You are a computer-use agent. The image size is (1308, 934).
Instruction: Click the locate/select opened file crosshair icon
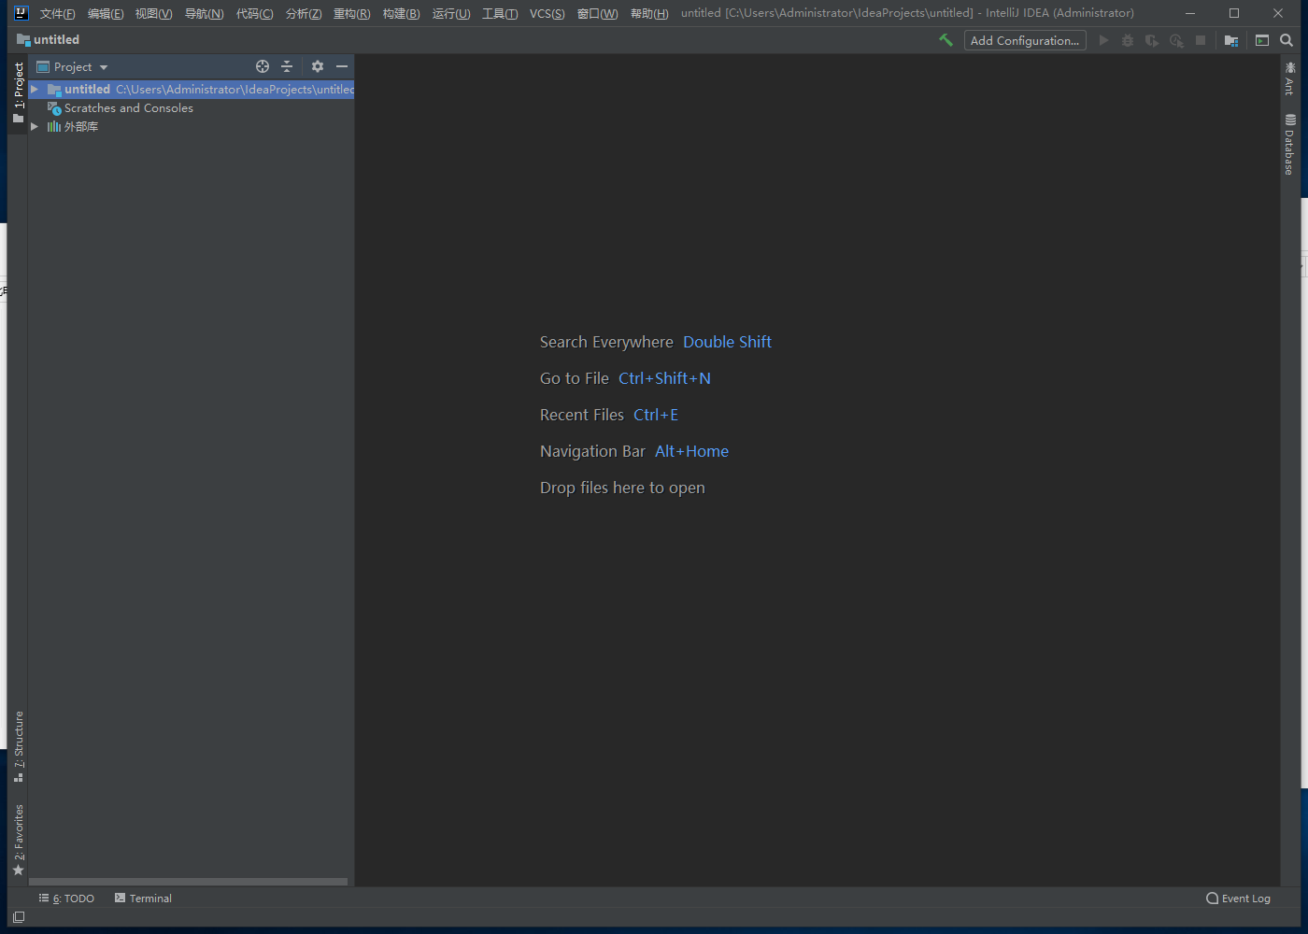coord(263,66)
